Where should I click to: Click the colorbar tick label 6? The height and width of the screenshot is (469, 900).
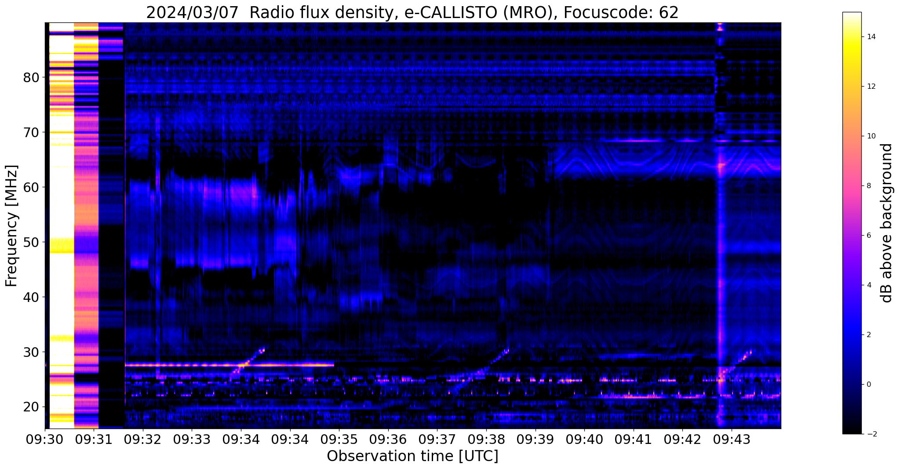(x=868, y=236)
